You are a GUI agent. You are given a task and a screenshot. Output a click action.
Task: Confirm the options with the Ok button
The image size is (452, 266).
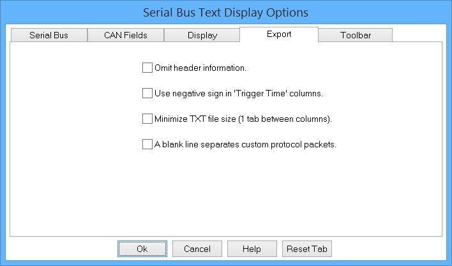tap(142, 249)
